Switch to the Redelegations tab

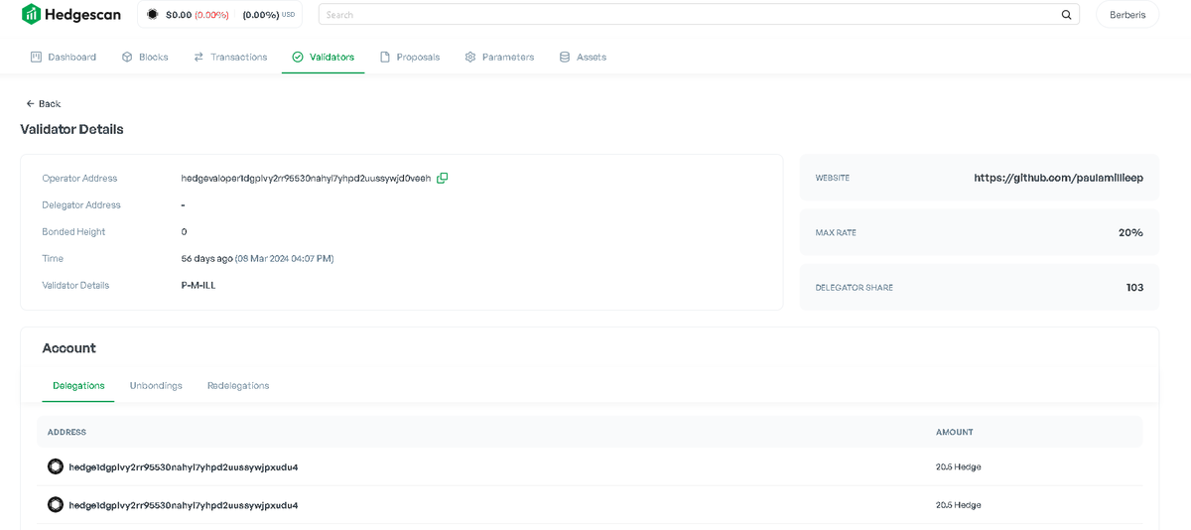[x=238, y=385]
